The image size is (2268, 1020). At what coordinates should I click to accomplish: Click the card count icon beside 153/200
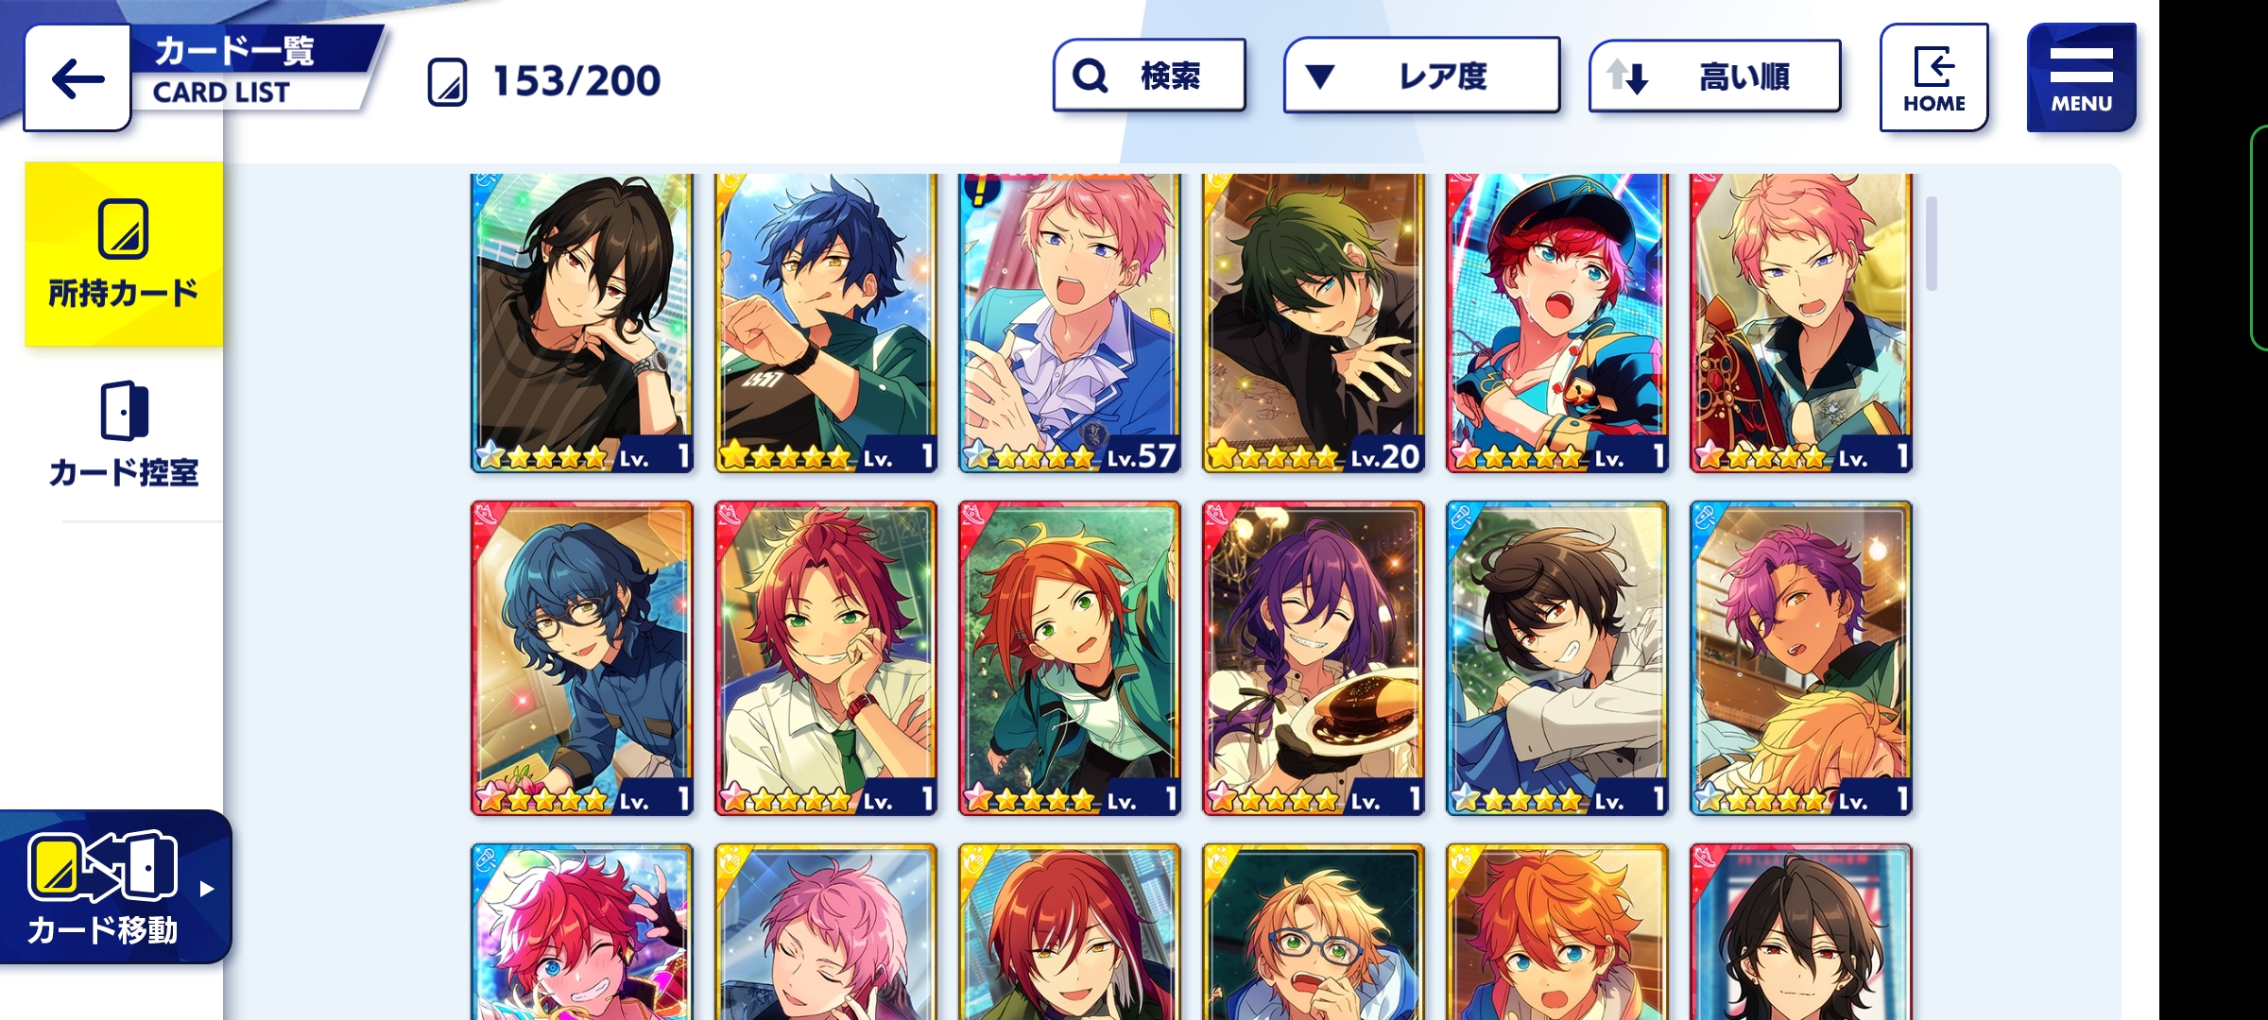pos(447,81)
